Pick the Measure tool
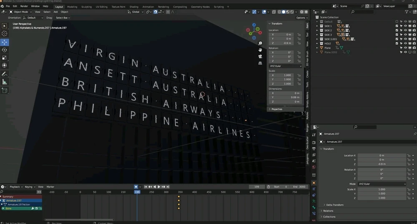Screen dimensions: 417x224 coord(5,82)
